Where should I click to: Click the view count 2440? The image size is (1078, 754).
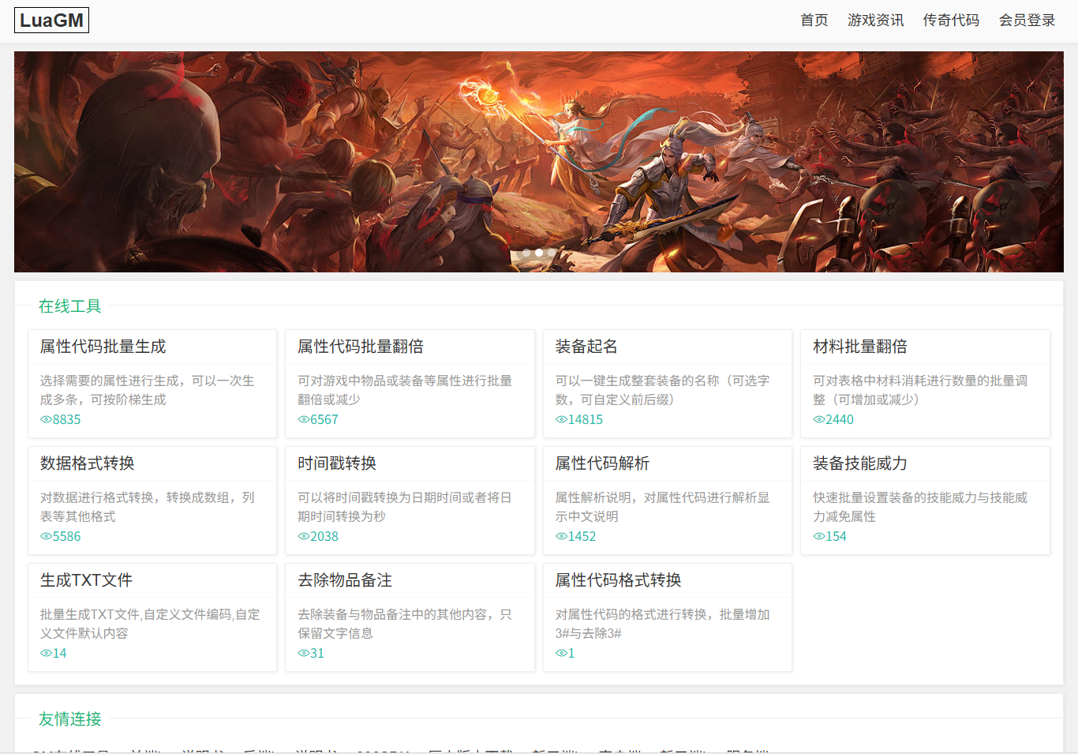click(x=840, y=419)
